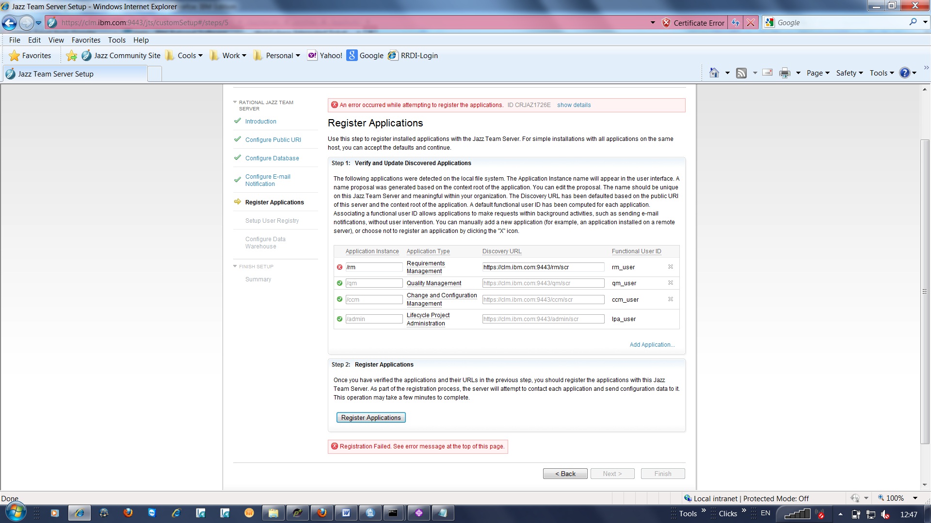Open the Tools menu in menu bar
This screenshot has width=931, height=523.
(x=117, y=40)
